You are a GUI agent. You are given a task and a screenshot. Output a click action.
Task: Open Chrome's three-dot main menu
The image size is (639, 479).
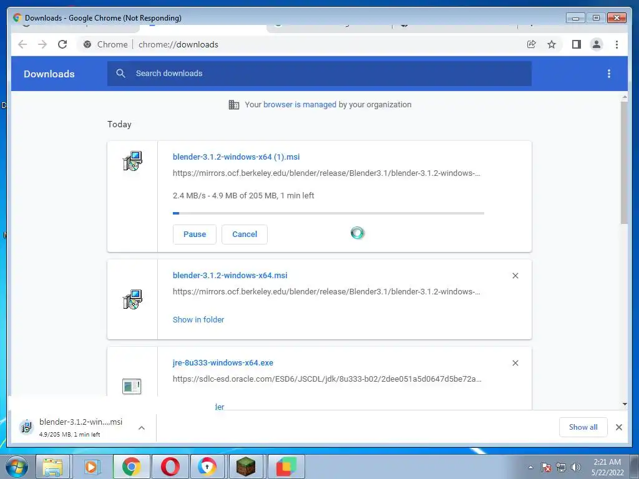(x=617, y=44)
